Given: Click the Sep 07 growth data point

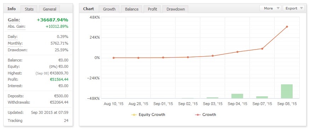Looking at the screenshot, I should pos(262,49).
